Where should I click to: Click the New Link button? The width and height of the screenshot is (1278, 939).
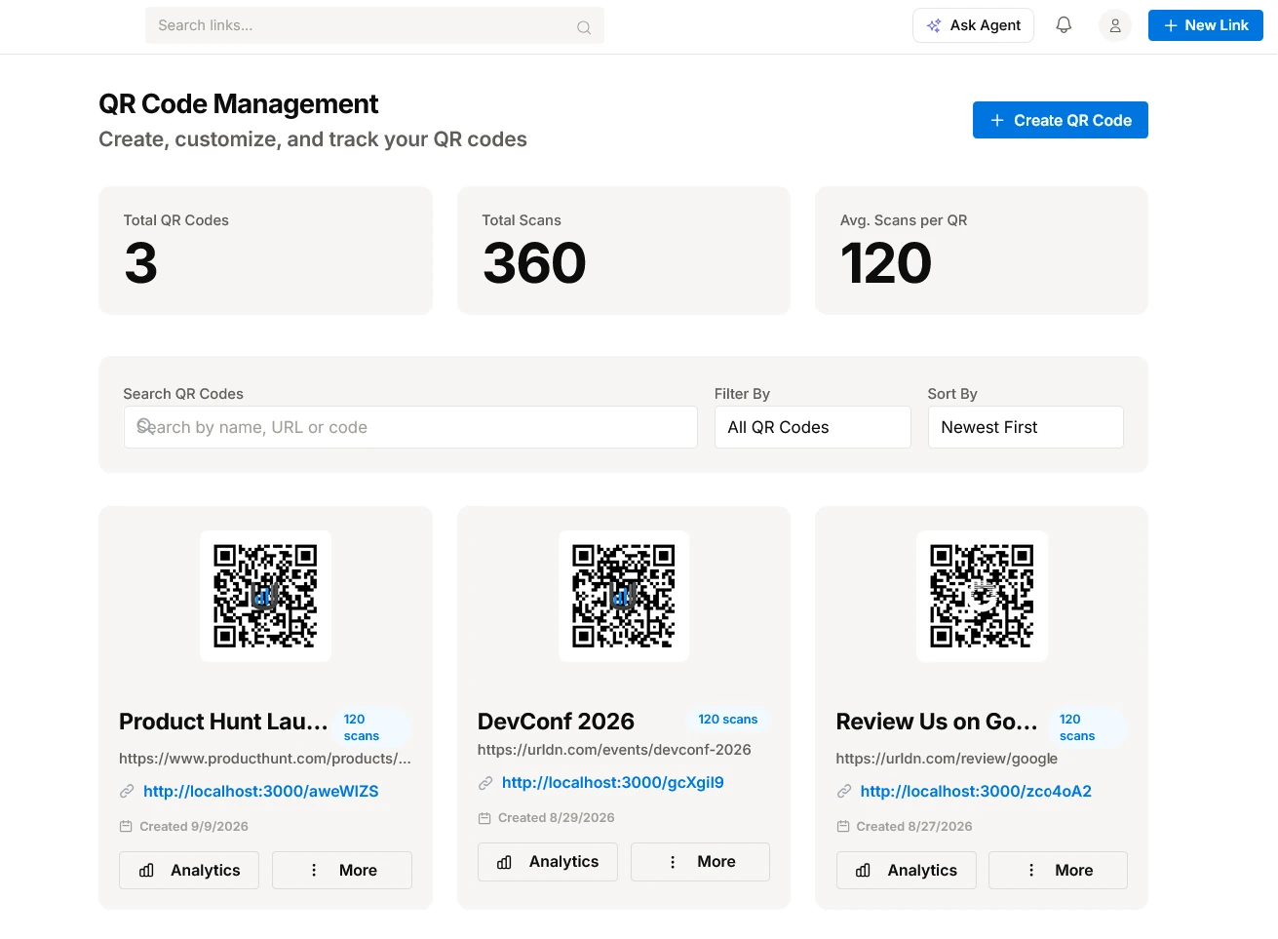click(1206, 25)
